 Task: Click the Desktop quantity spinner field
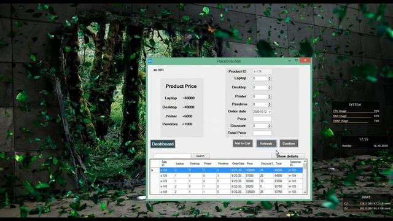(262, 87)
